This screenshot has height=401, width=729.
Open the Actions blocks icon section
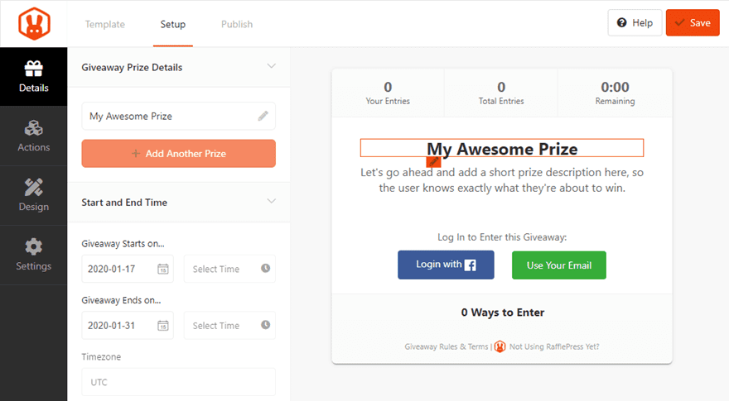click(x=34, y=136)
